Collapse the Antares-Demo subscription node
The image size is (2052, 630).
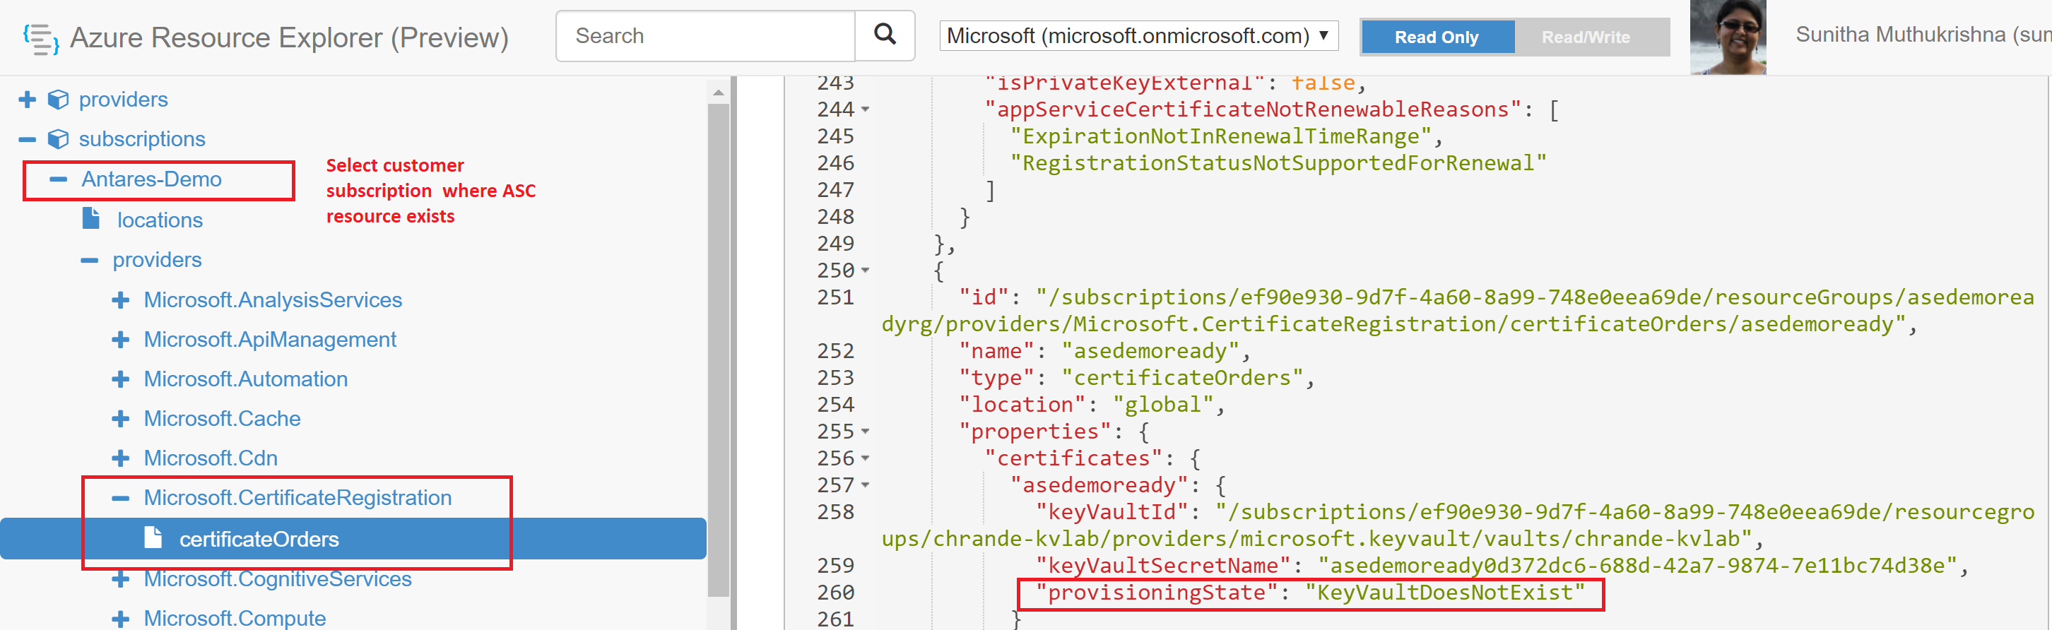tap(58, 179)
